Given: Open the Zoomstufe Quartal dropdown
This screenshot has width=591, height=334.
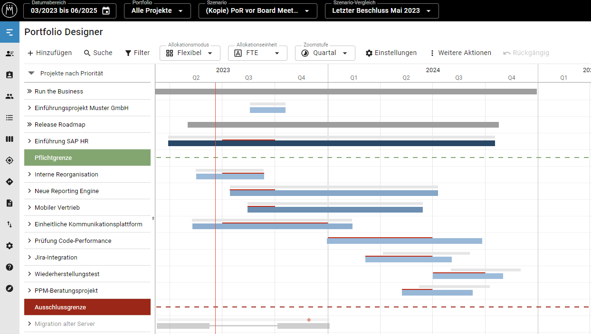Looking at the screenshot, I should click(325, 53).
